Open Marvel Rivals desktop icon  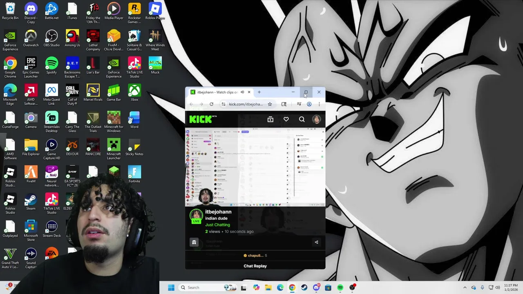point(93,93)
